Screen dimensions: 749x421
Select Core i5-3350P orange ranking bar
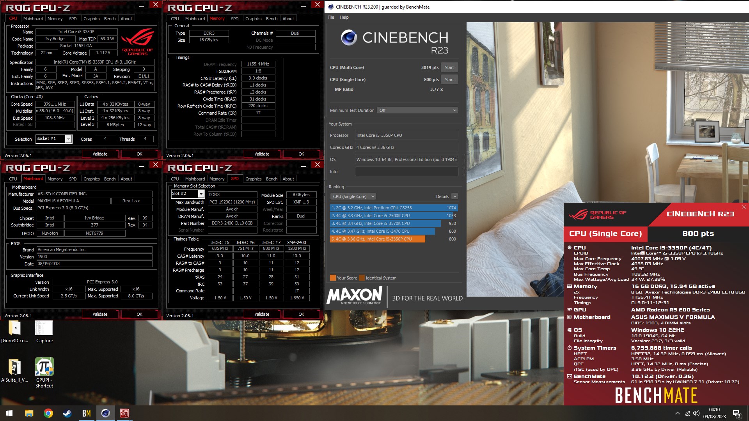point(378,239)
